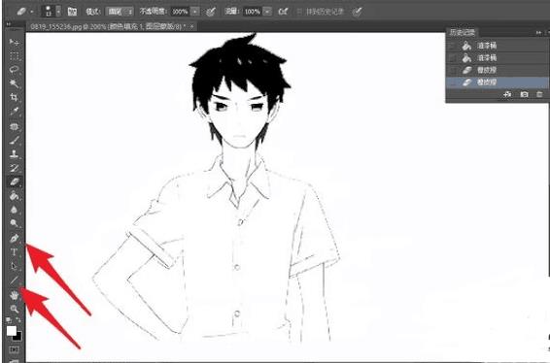The height and width of the screenshot is (363, 550).
Task: Select the Lasso tool
Action: [14, 69]
